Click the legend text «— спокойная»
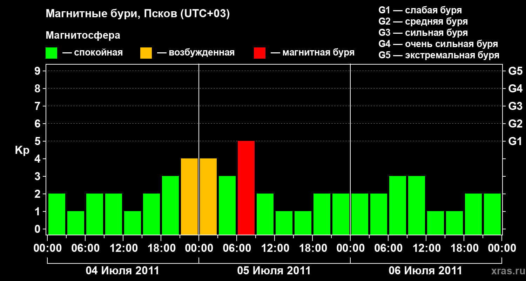Viewport: 526px width, 281px height. 93,53
